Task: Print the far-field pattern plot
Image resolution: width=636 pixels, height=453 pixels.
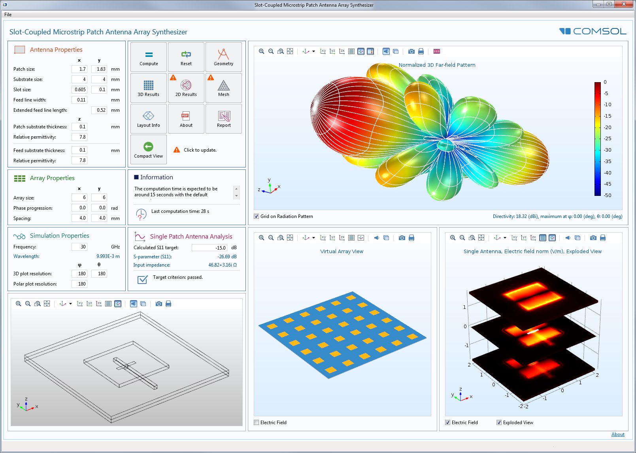Action: point(421,51)
